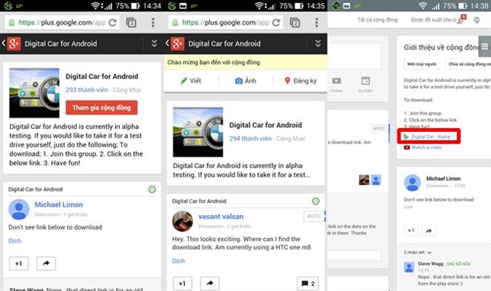Share Michael Limon's post in the 14:38 screenshot
491x291 pixels.
(x=429, y=230)
